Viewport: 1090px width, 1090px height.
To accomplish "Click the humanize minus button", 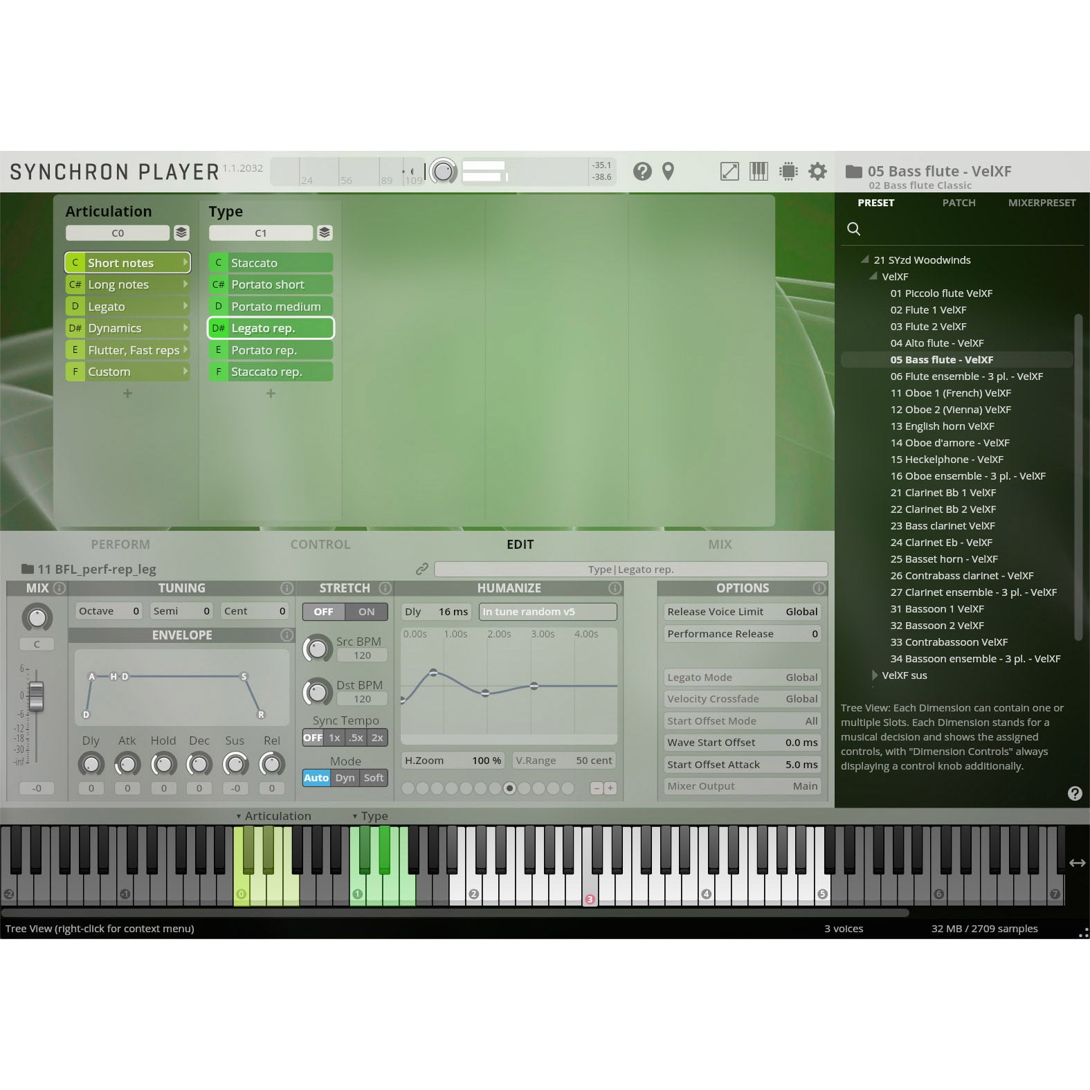I will coord(597,788).
